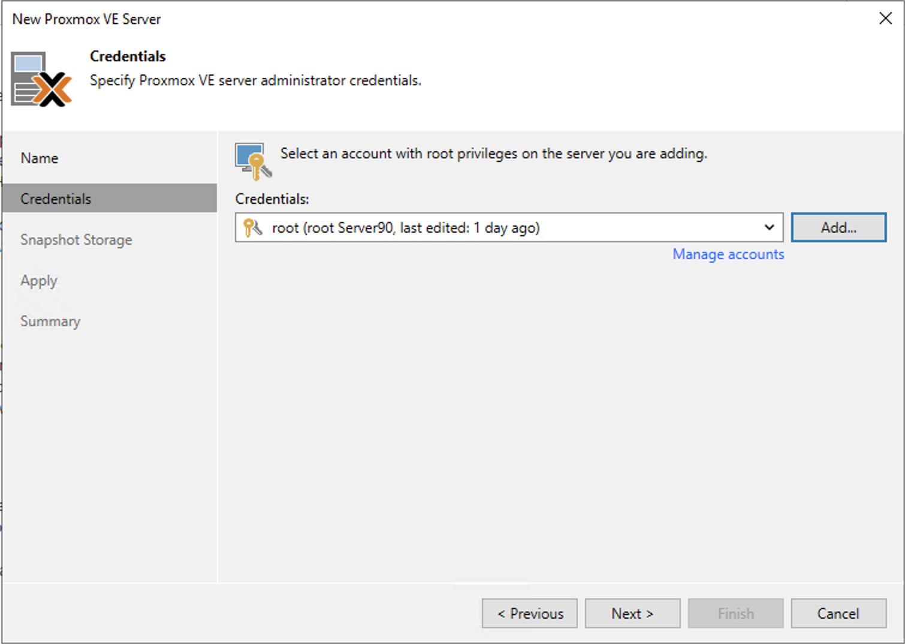The image size is (905, 644).
Task: Click the greyed-out Finish button
Action: [x=735, y=613]
